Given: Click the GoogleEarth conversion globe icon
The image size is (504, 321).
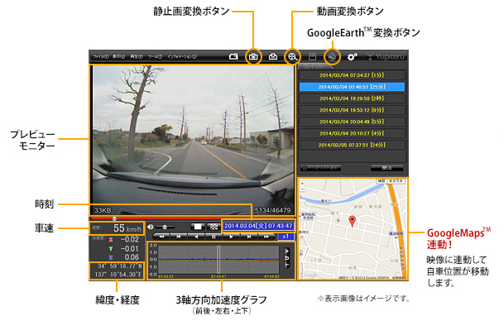Looking at the screenshot, I should pyautogui.click(x=332, y=57).
